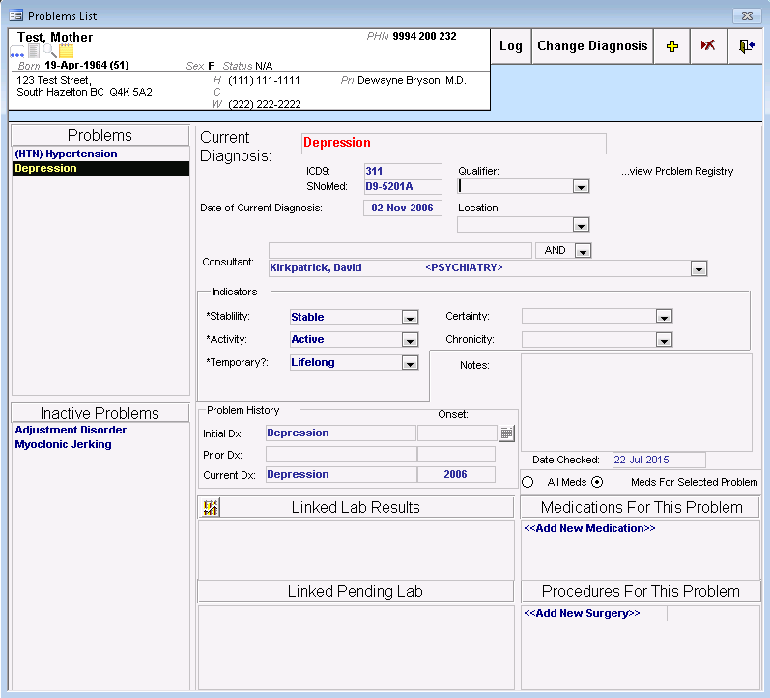Select Meds For Selected Problem radio button
This screenshot has height=698, width=770.
(597, 482)
